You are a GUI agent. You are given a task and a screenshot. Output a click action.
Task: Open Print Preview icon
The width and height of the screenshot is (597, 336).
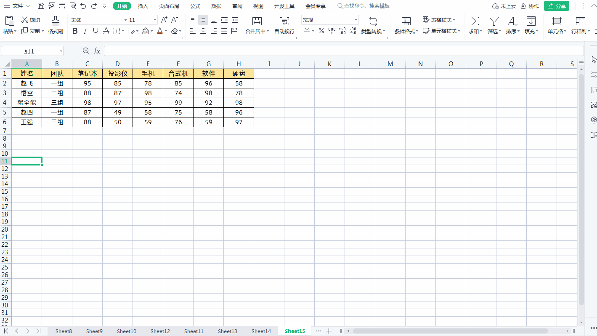click(x=73, y=6)
